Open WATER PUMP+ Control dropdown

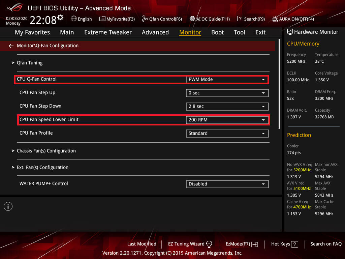(x=227, y=184)
